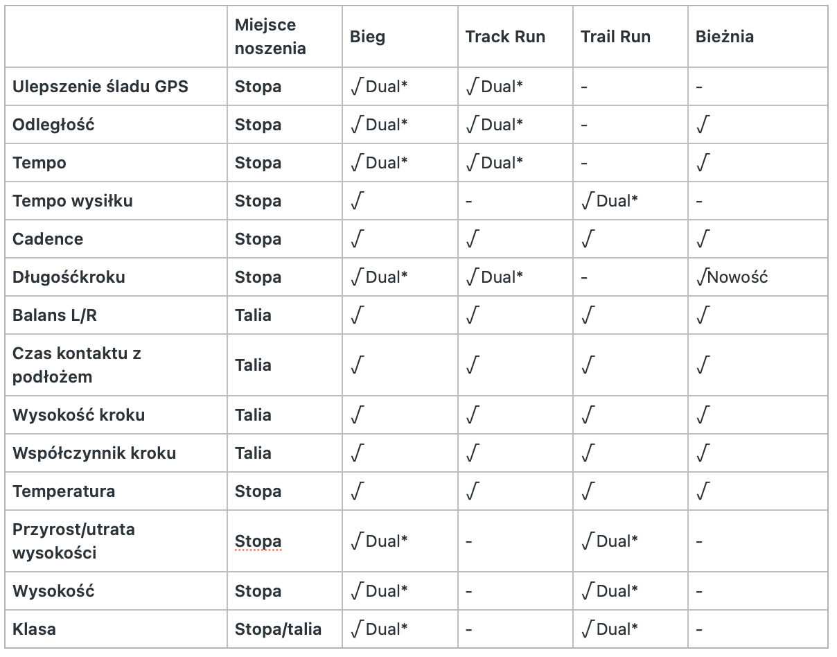Select the Cadence checkmark under Bieg

pos(357,239)
